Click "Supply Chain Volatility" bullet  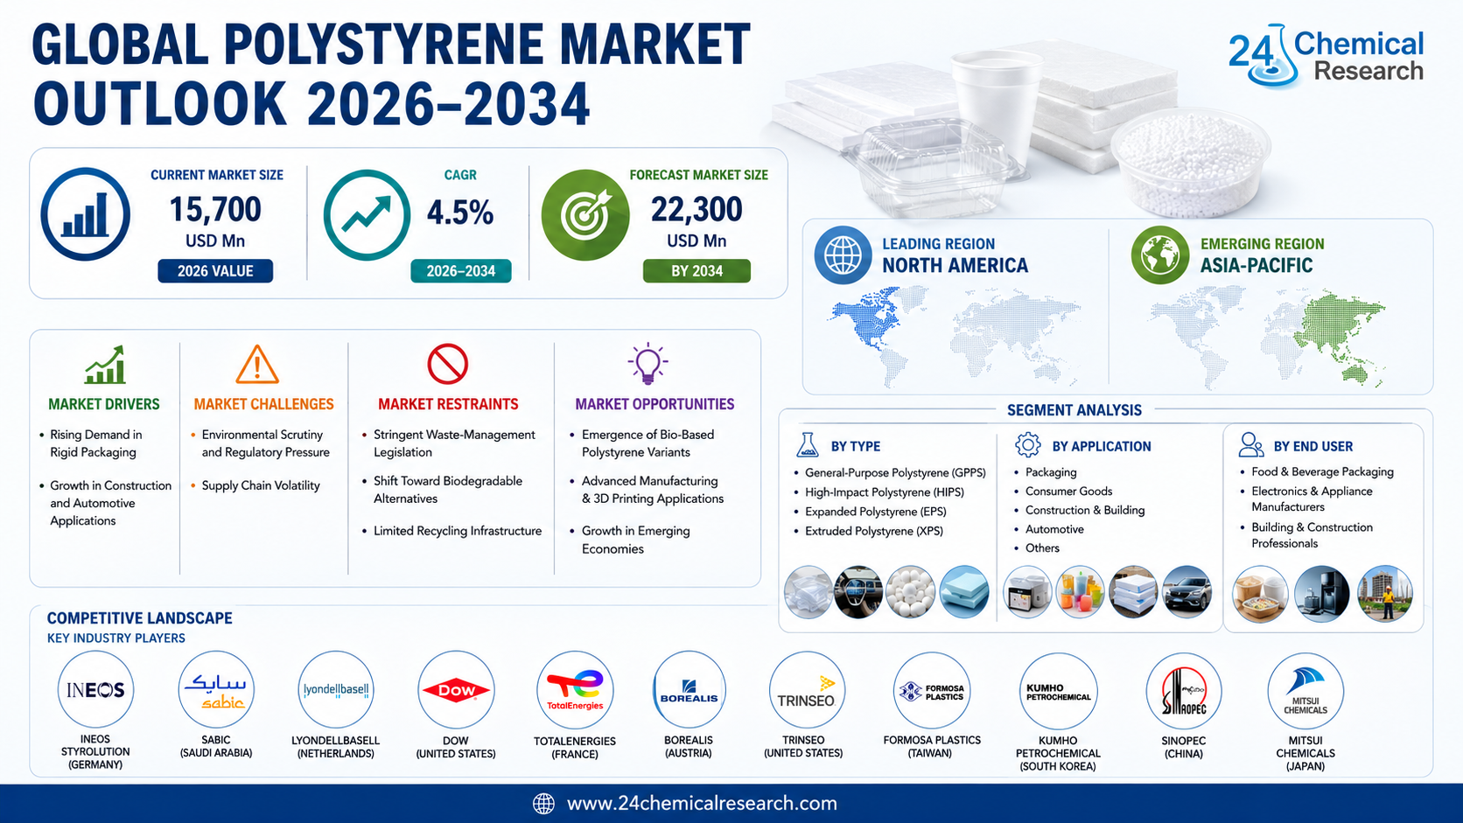click(x=261, y=485)
